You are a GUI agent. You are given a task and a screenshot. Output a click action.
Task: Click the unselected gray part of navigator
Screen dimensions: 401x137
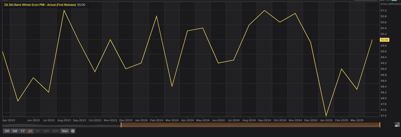click(x=61, y=125)
